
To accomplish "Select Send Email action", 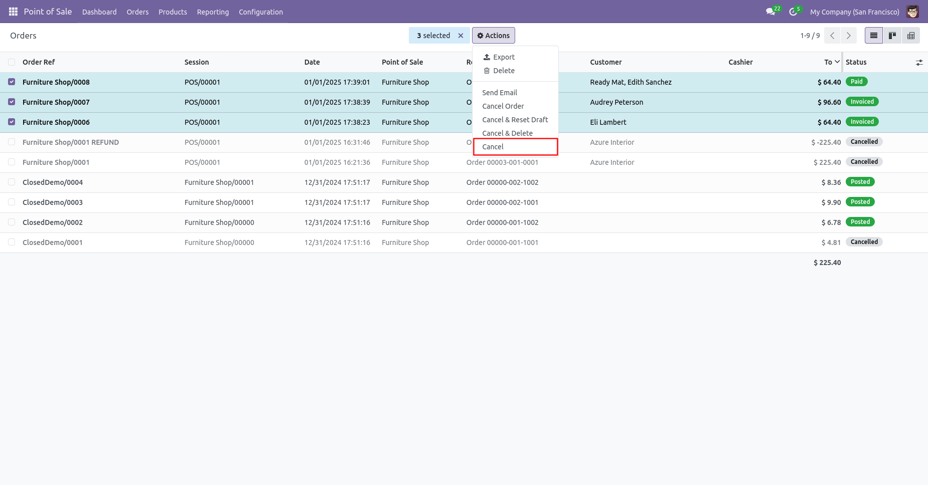I will tap(516, 93).
